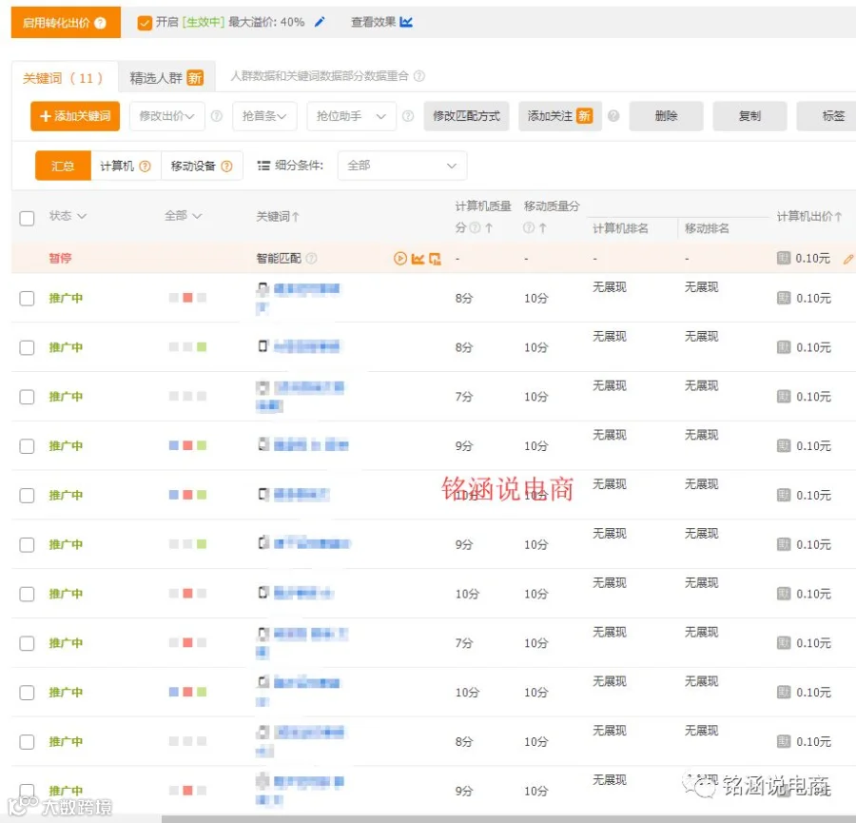Click the 修改匹配方式 button
856x823 pixels.
click(x=466, y=116)
